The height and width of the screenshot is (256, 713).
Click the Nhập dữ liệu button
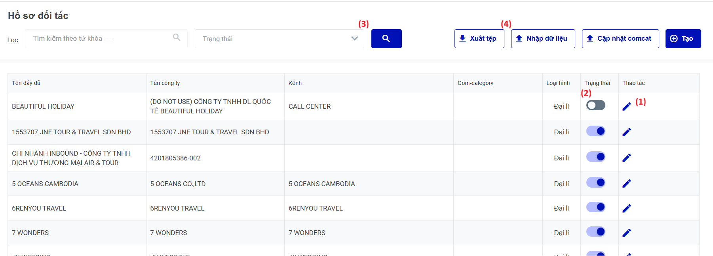[543, 39]
